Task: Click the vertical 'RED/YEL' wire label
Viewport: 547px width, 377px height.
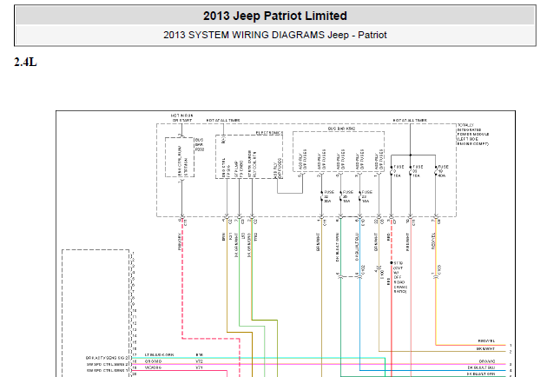Action: pyautogui.click(x=433, y=241)
